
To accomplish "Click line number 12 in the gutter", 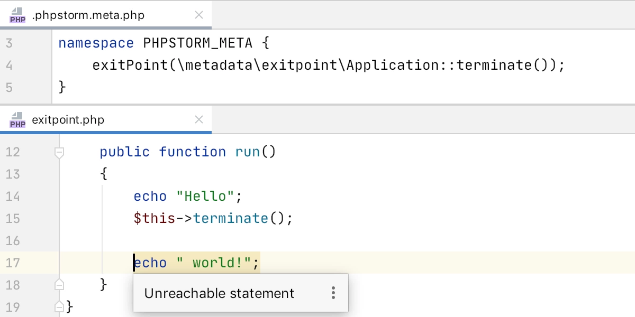I will (x=13, y=152).
